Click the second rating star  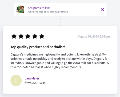coord(21,36)
